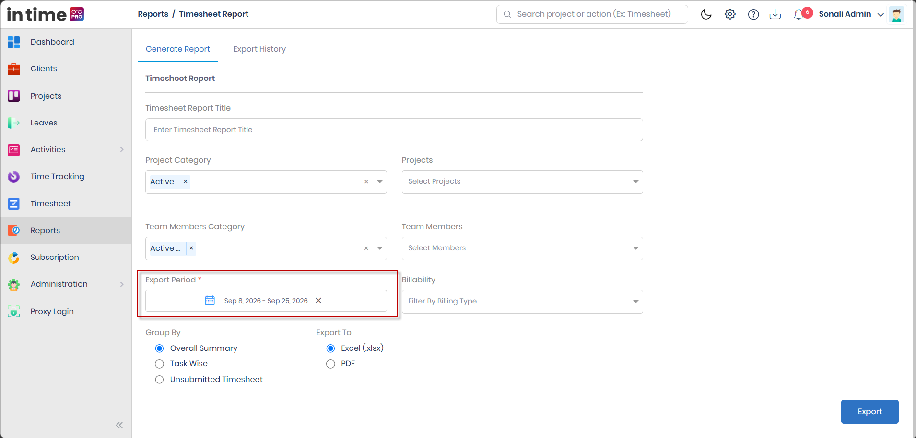Open Filter By Billing Type dropdown
This screenshot has height=438, width=916.
click(522, 302)
